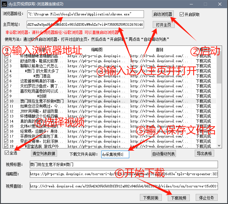
Task: Stop the job with 停止任务
Action: click(x=207, y=198)
